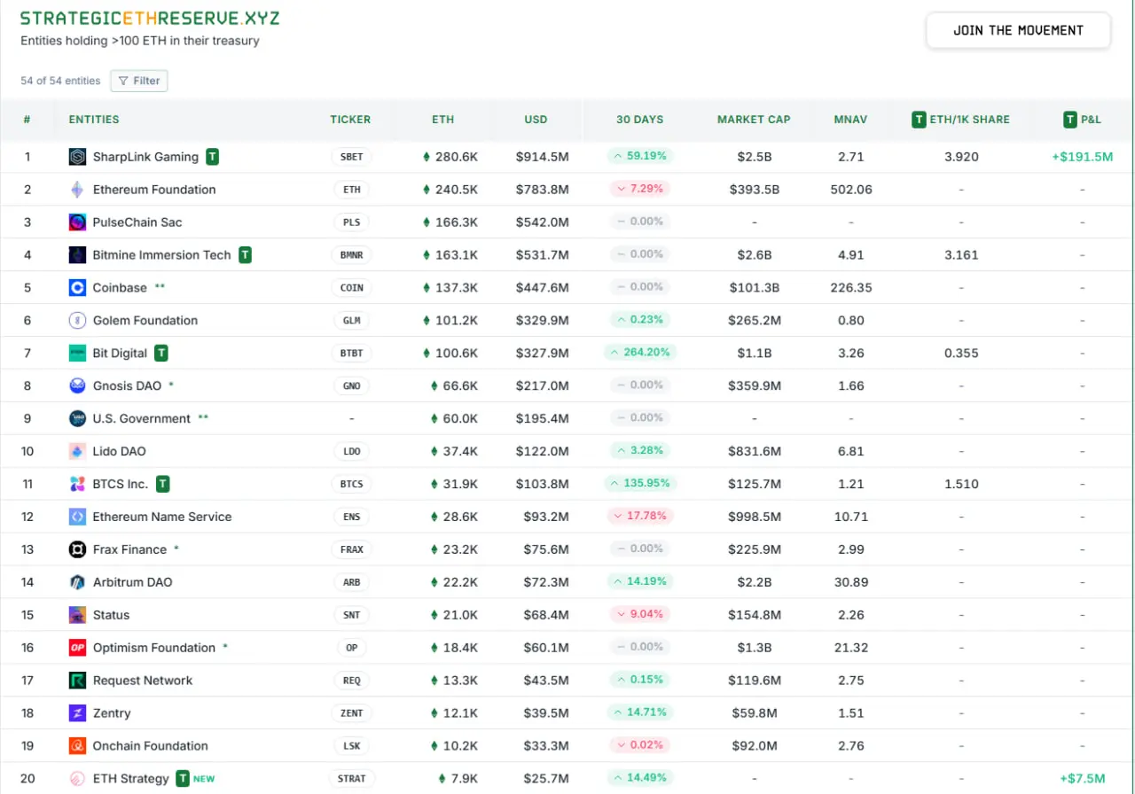Open the Golem Foundation entity name
This screenshot has width=1135, height=794.
click(145, 321)
